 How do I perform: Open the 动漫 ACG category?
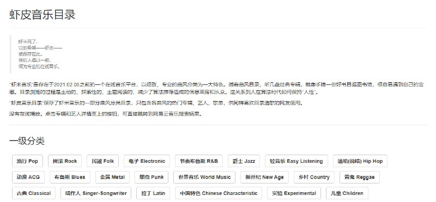tap(28, 177)
